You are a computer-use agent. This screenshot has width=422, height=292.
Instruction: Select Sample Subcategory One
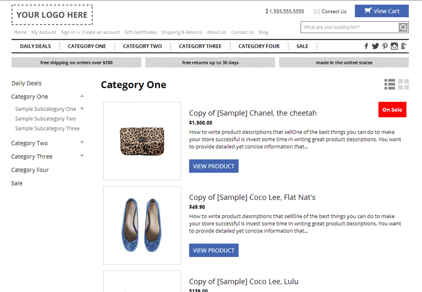(x=45, y=109)
